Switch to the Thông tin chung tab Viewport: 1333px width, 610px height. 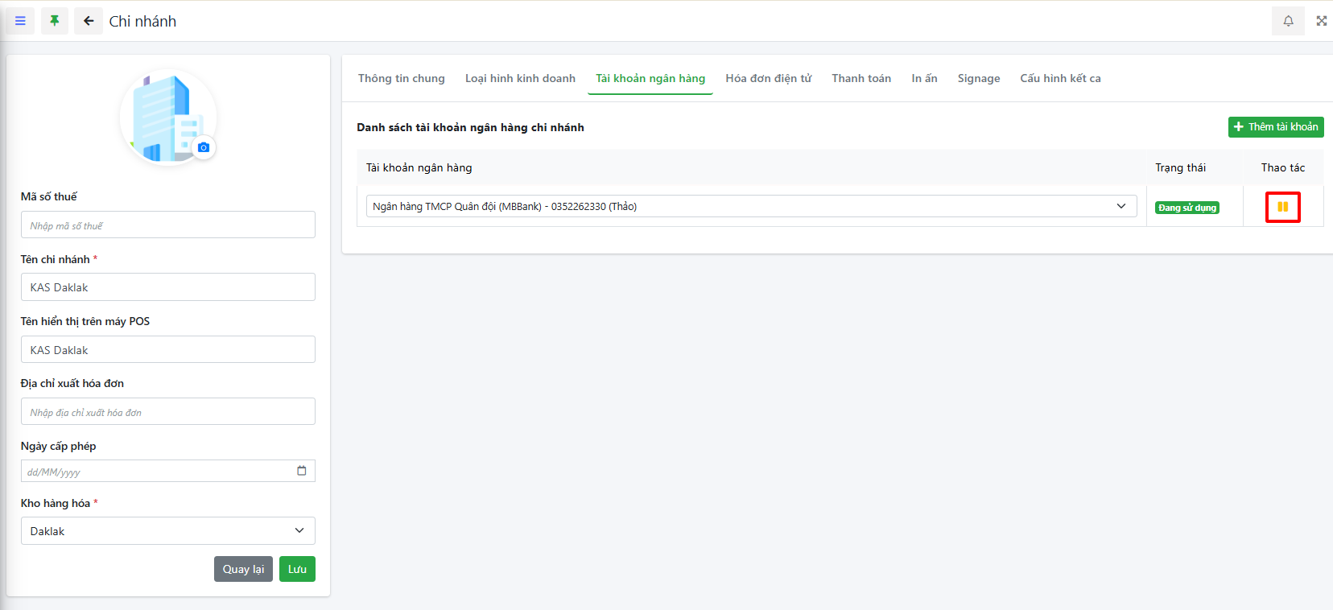tap(401, 78)
